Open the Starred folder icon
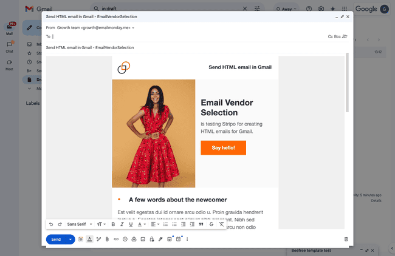The image size is (395, 256). [x=30, y=53]
